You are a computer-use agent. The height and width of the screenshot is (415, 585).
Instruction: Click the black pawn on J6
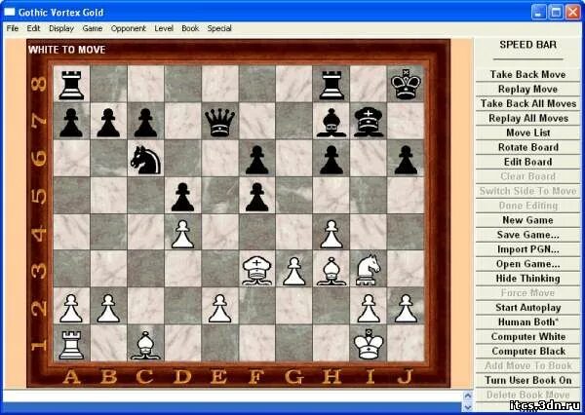coord(406,160)
